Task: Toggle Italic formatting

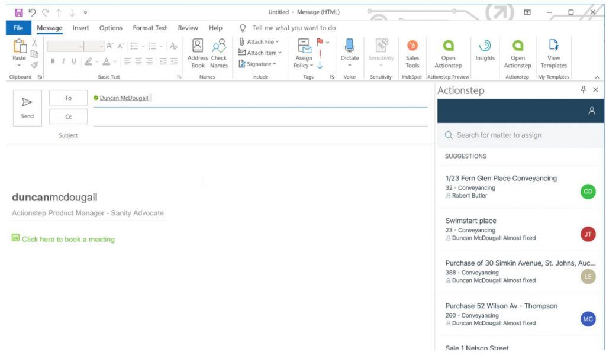Action: pos(63,61)
